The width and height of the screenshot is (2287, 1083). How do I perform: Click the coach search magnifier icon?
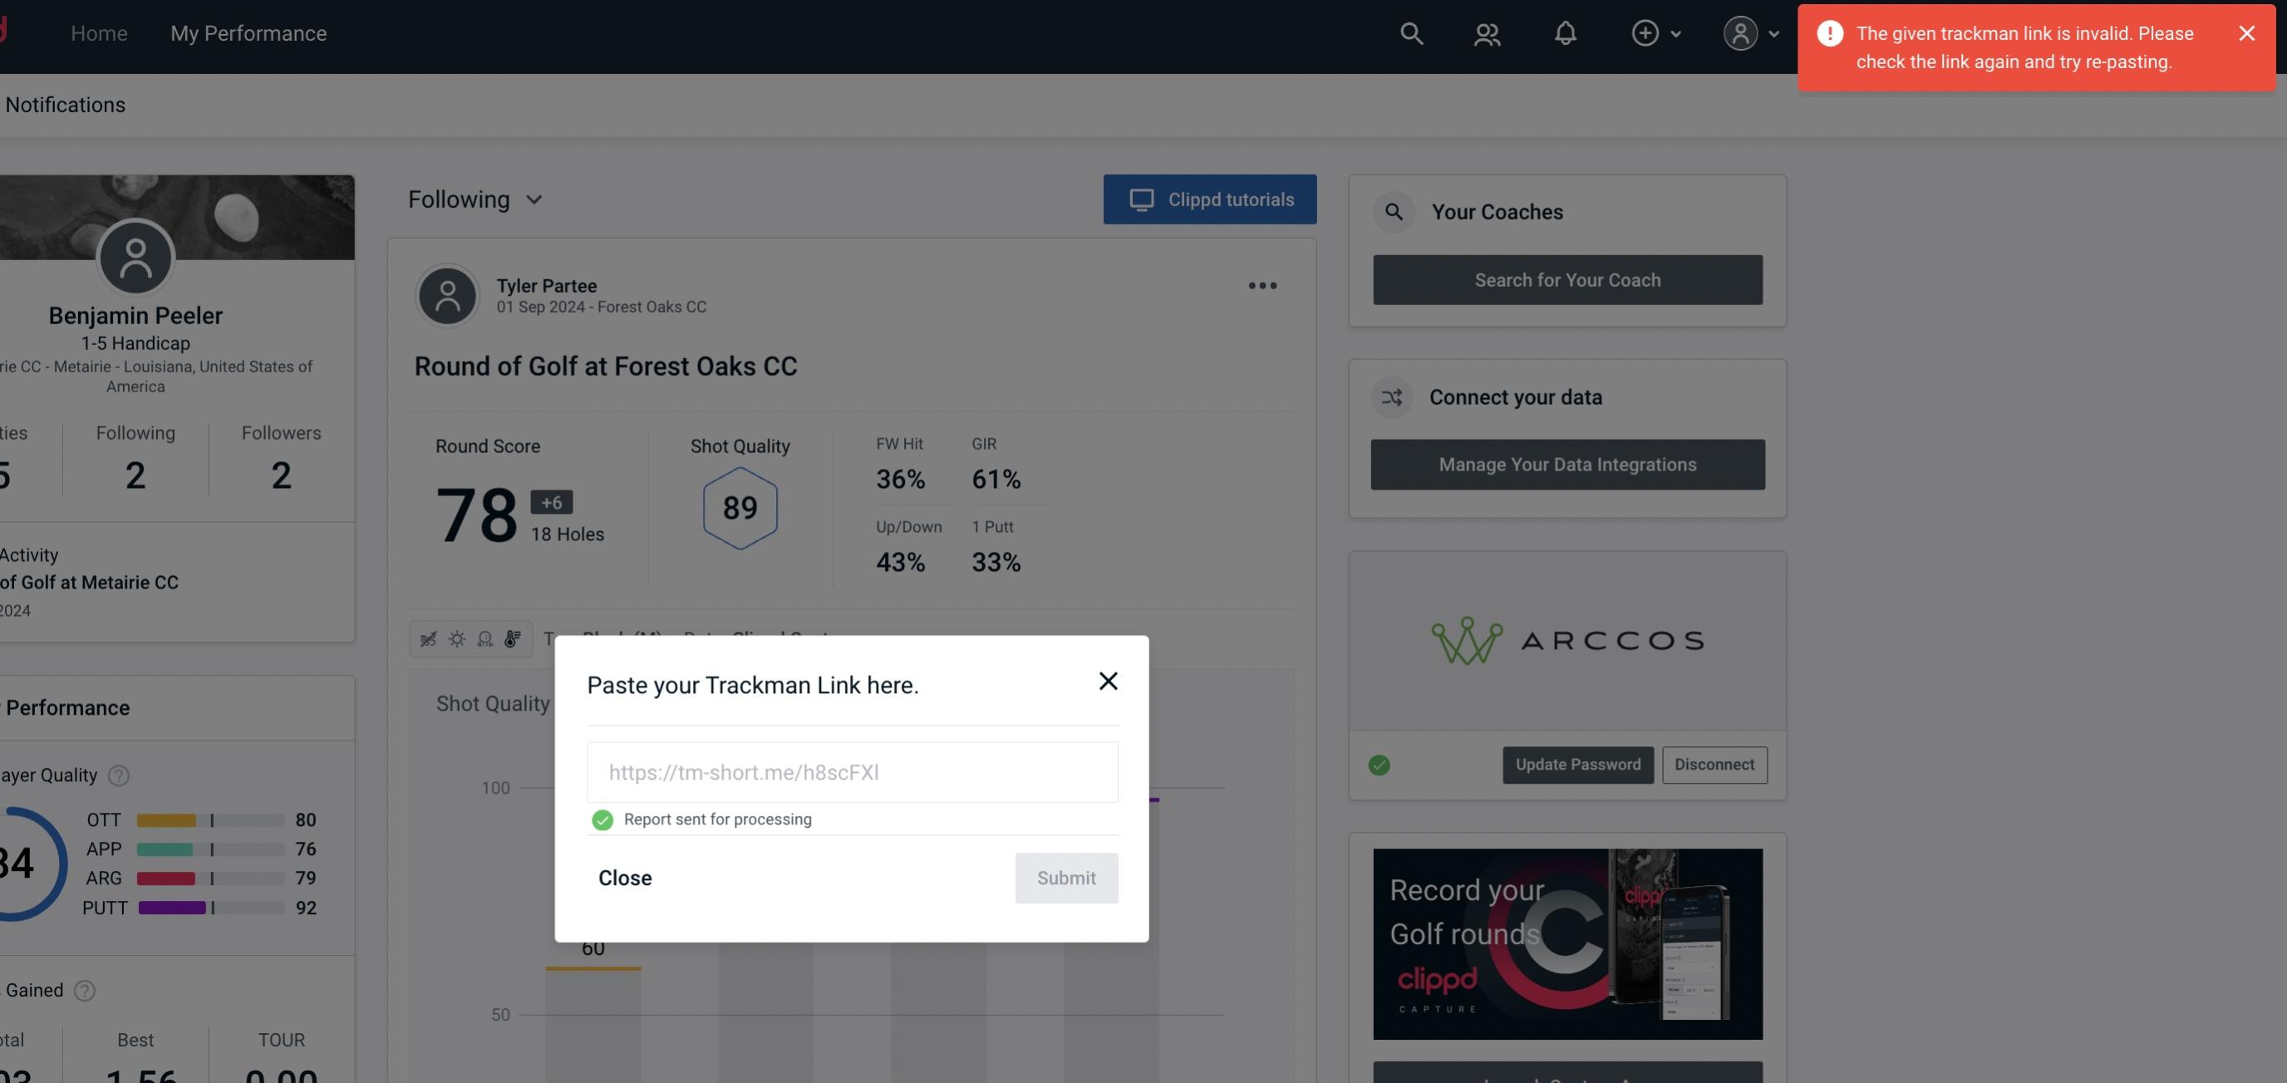click(1394, 210)
